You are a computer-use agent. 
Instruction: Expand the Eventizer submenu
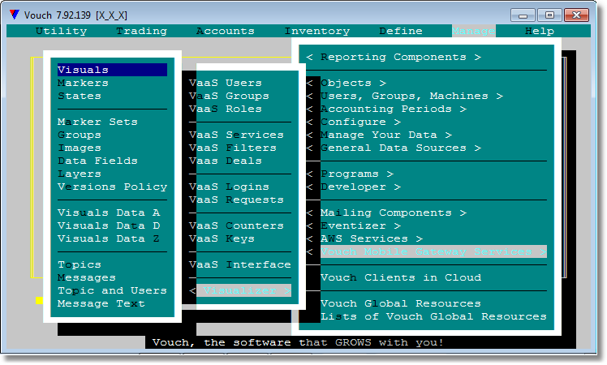pyautogui.click(x=354, y=225)
